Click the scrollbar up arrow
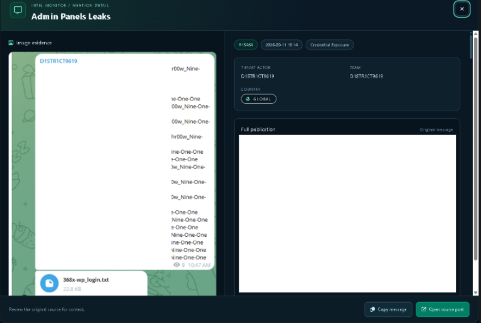481x323 pixels. [x=475, y=33]
